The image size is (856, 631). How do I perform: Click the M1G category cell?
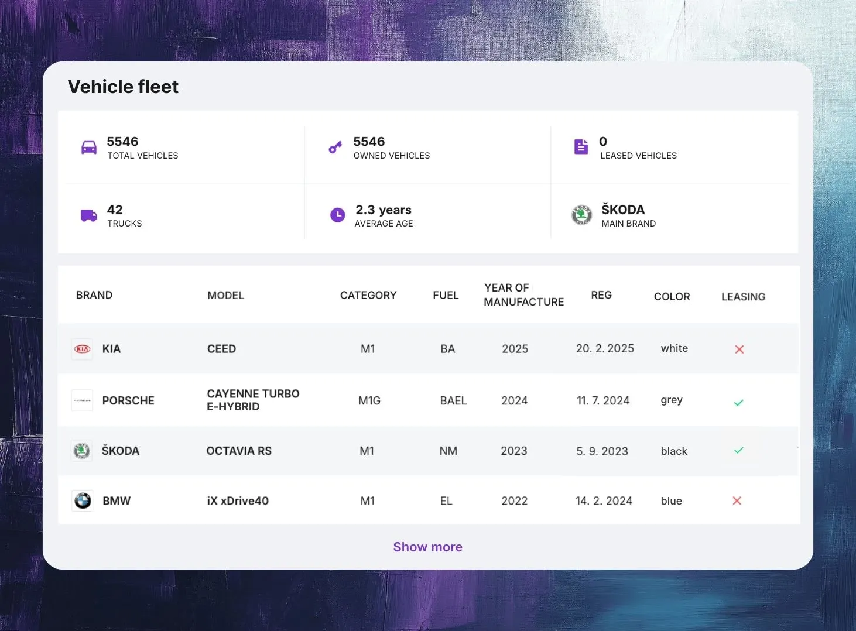369,400
